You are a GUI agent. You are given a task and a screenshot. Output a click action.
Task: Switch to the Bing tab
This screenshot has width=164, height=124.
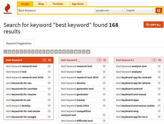point(41,4)
